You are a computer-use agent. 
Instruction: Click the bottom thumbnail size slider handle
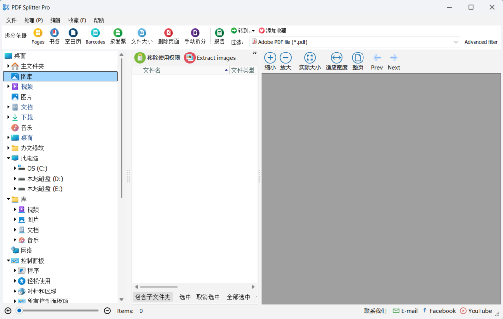click(19, 310)
